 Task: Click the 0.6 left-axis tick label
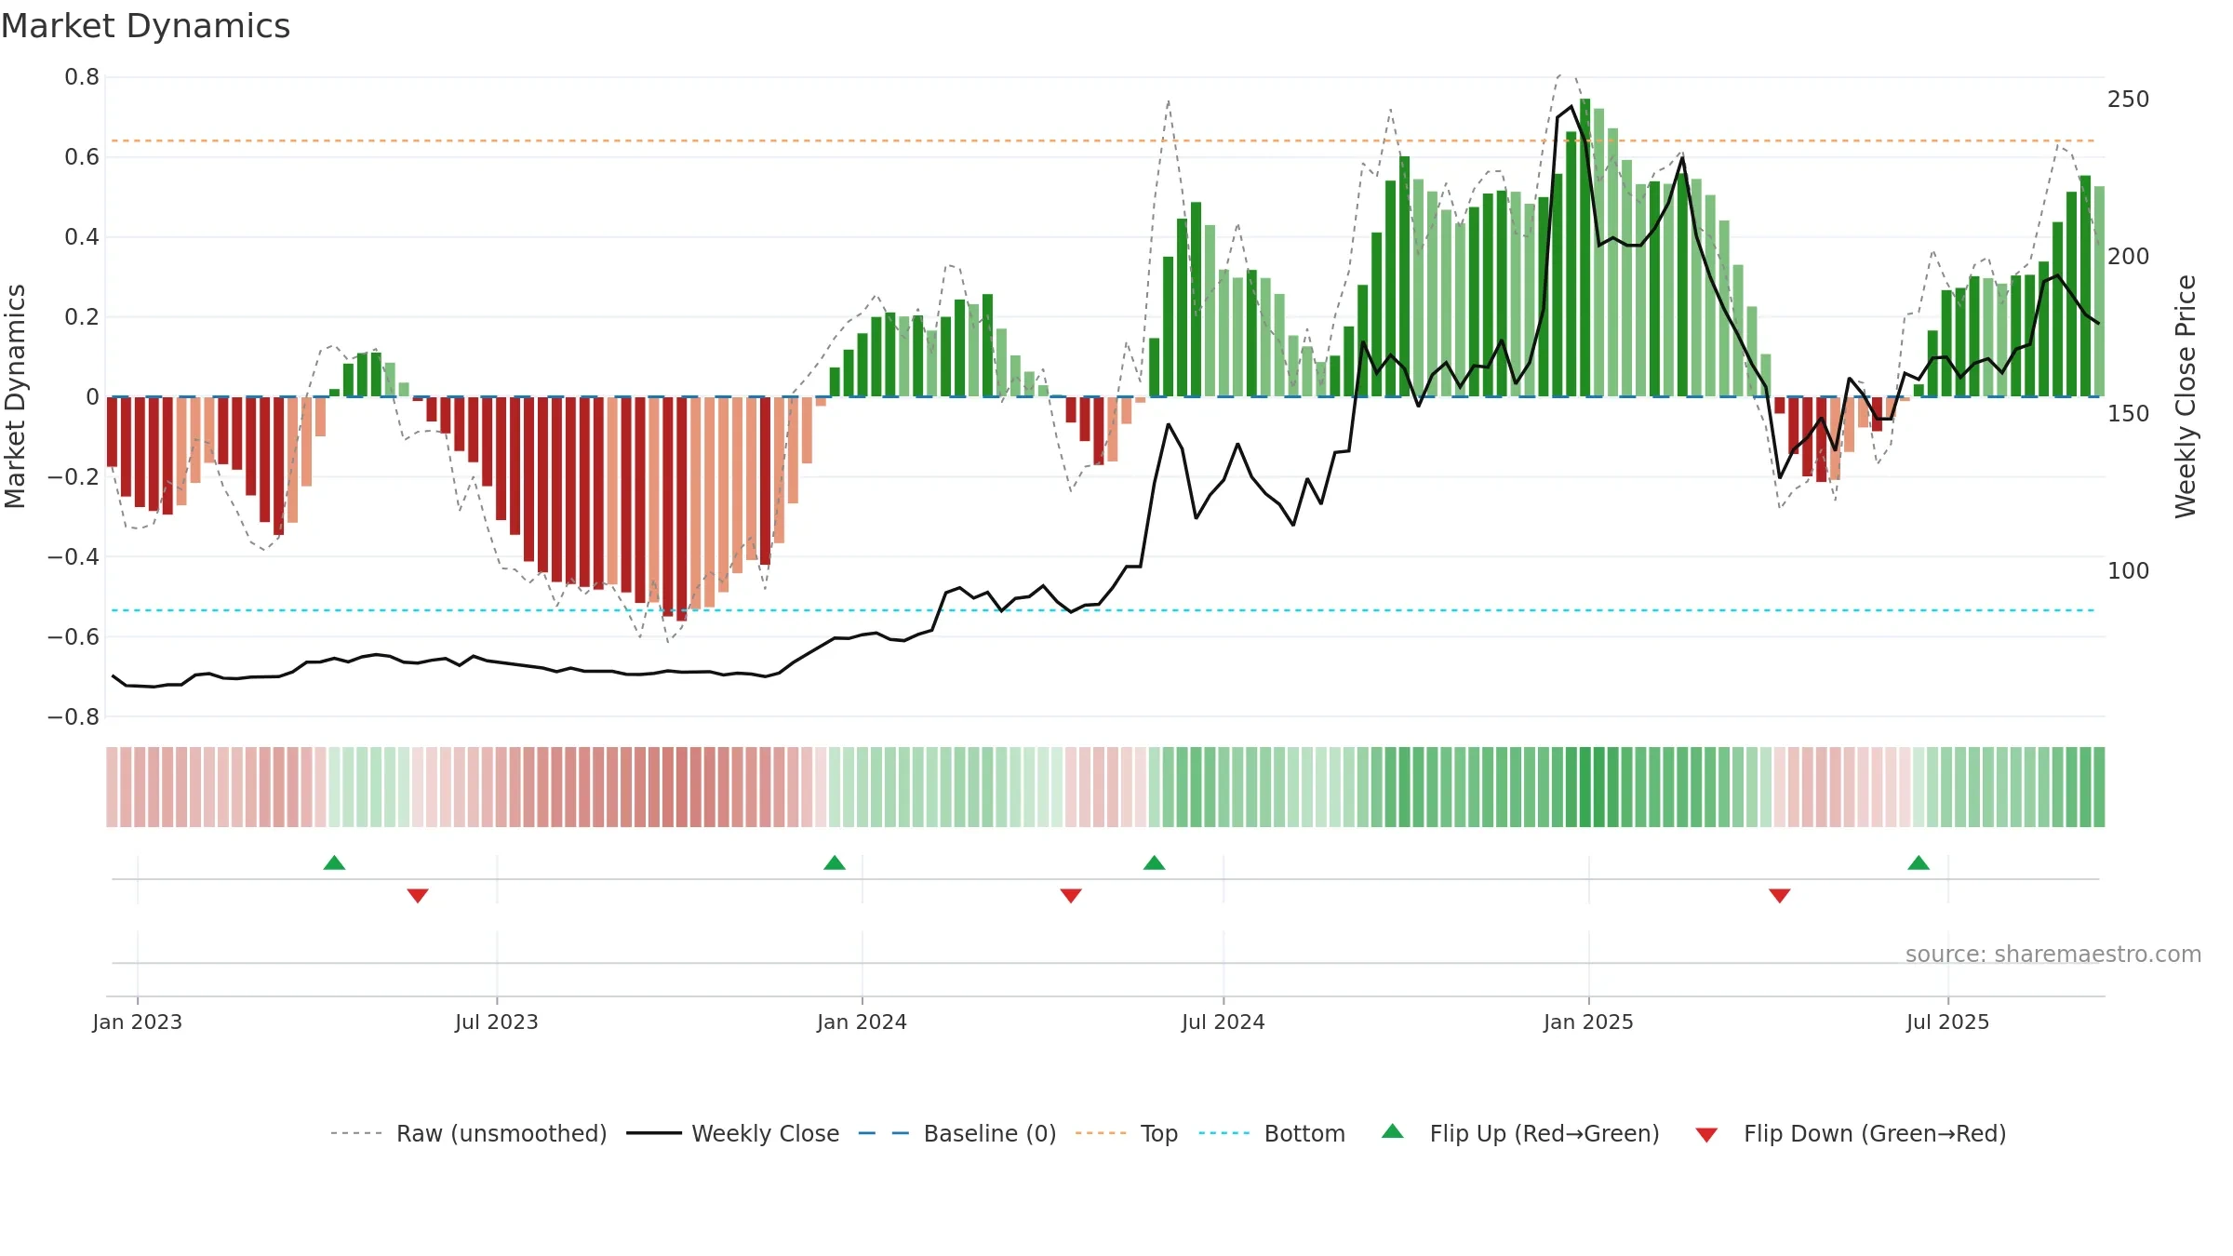click(82, 157)
